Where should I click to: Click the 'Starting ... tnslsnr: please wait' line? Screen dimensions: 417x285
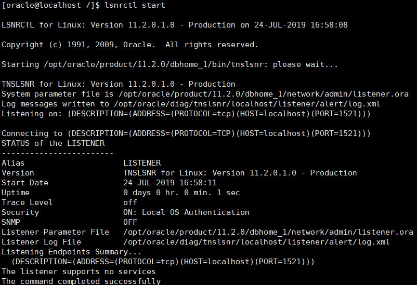[170, 64]
